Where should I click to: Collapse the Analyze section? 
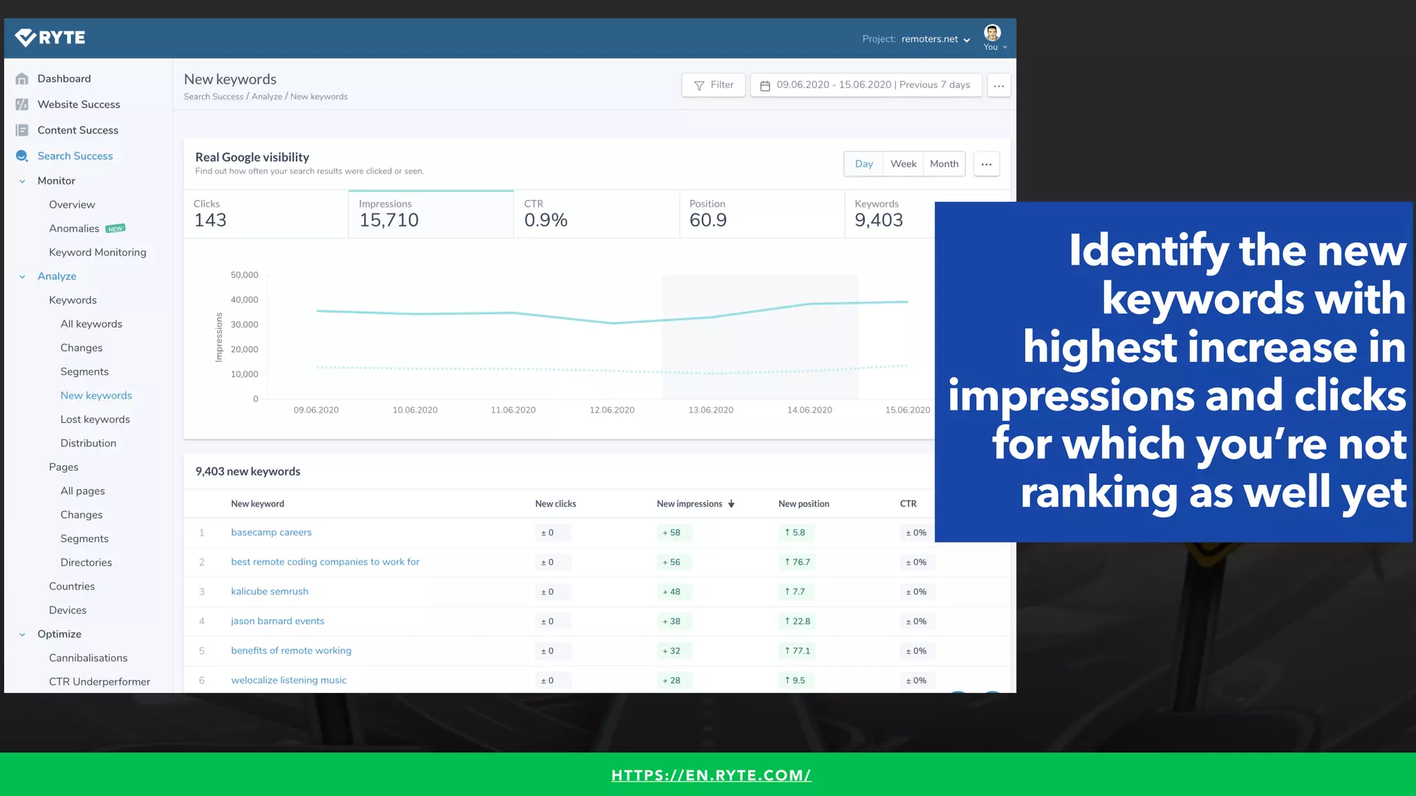pos(22,276)
